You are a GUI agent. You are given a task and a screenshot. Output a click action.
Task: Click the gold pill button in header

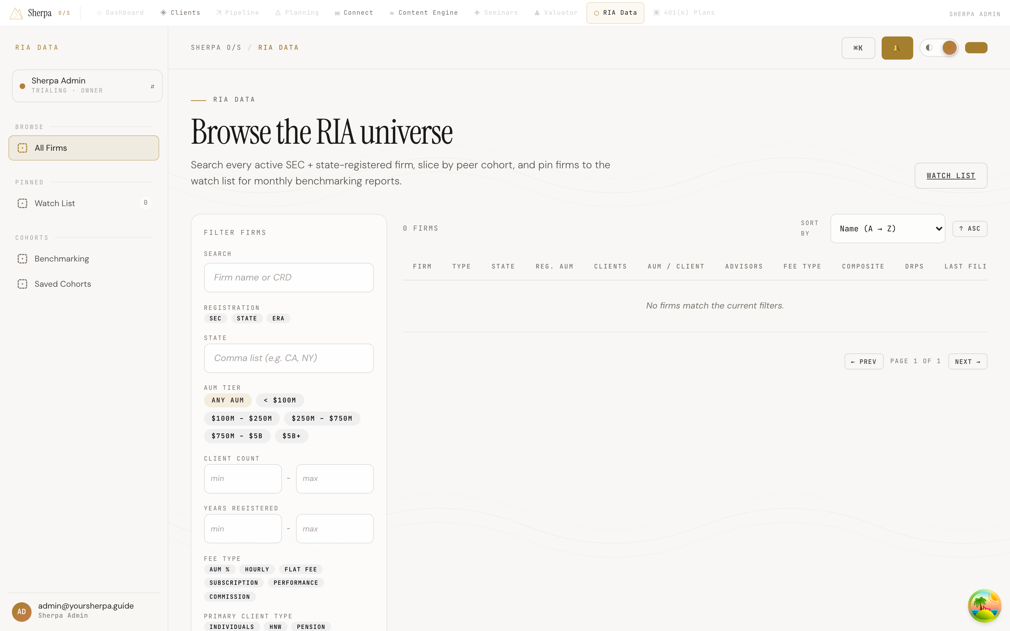(x=976, y=48)
